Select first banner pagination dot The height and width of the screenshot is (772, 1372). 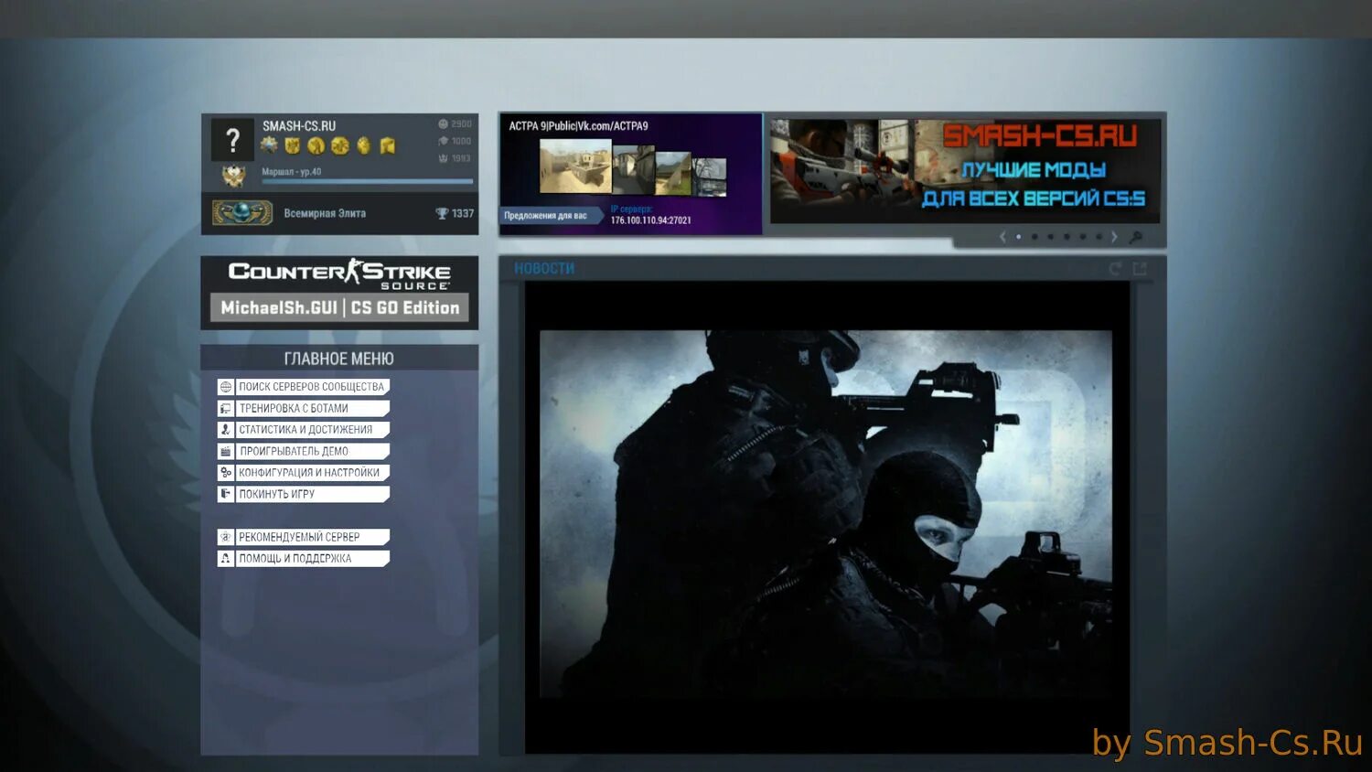pos(1019,237)
